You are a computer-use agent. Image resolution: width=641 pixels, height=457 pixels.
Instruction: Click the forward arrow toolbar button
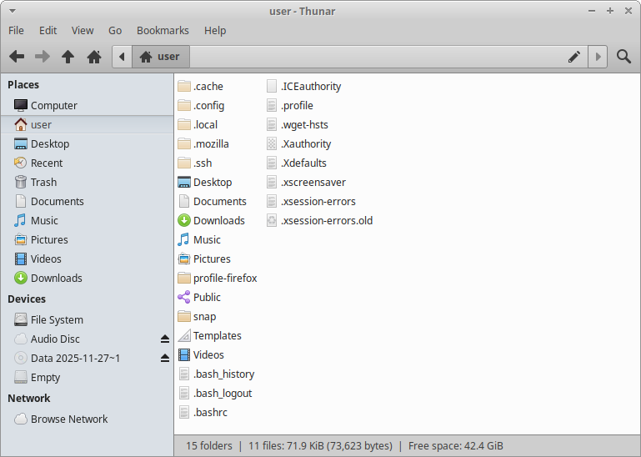[x=43, y=57]
